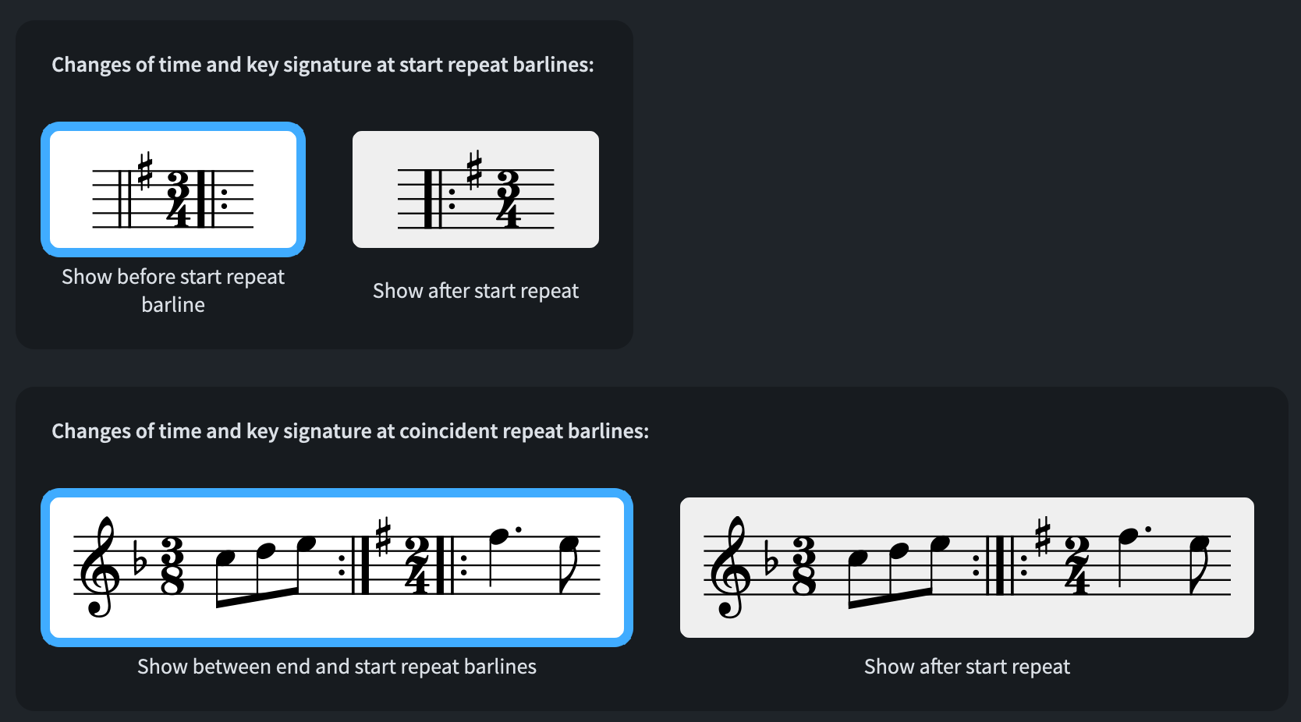Click the 3/4 time signature in the top after-start-repeat preview
Viewport: 1301px width, 722px height.
pyautogui.click(x=508, y=200)
